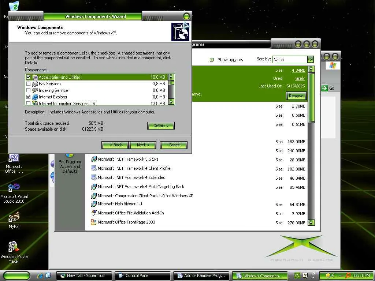The width and height of the screenshot is (375, 281).
Task: Open the Recycle Bin desktop icon
Action: tap(14, 6)
